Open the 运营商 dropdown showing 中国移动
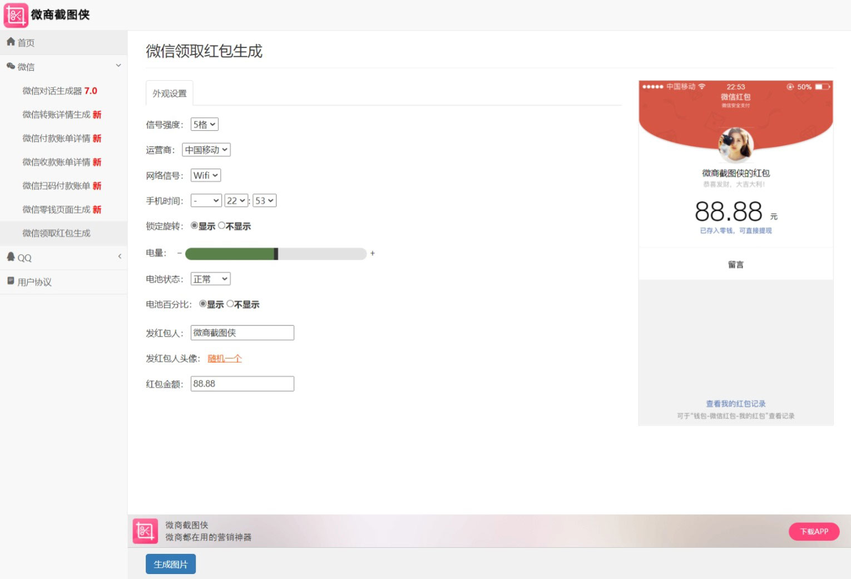 pos(206,150)
